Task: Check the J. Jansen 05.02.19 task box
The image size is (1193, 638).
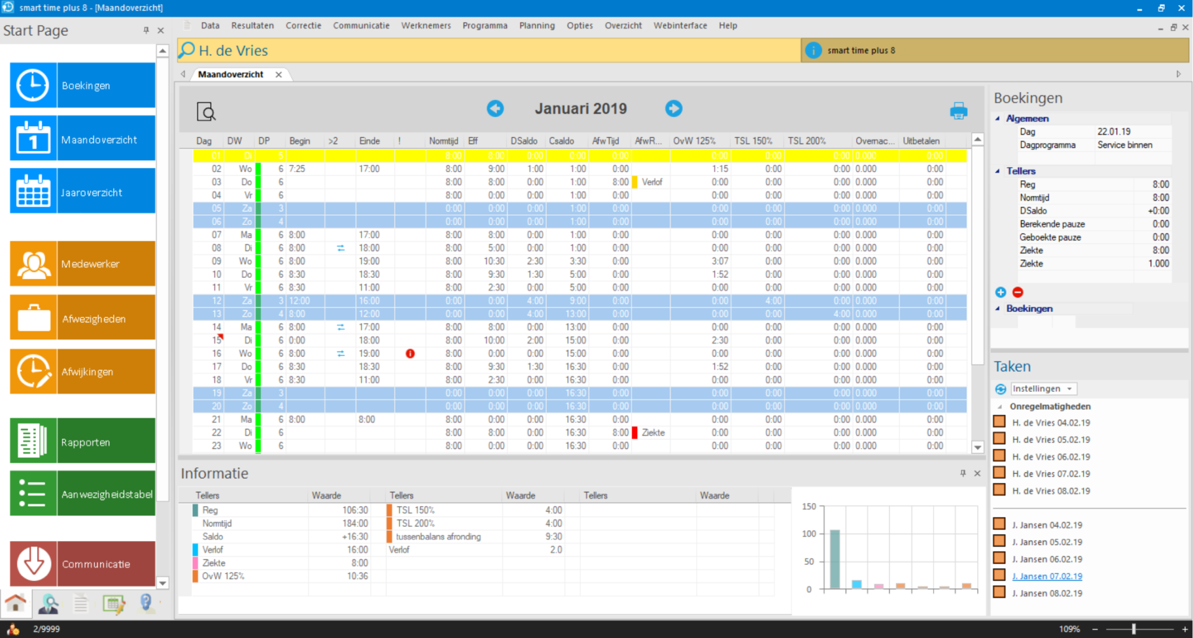Action: point(999,541)
